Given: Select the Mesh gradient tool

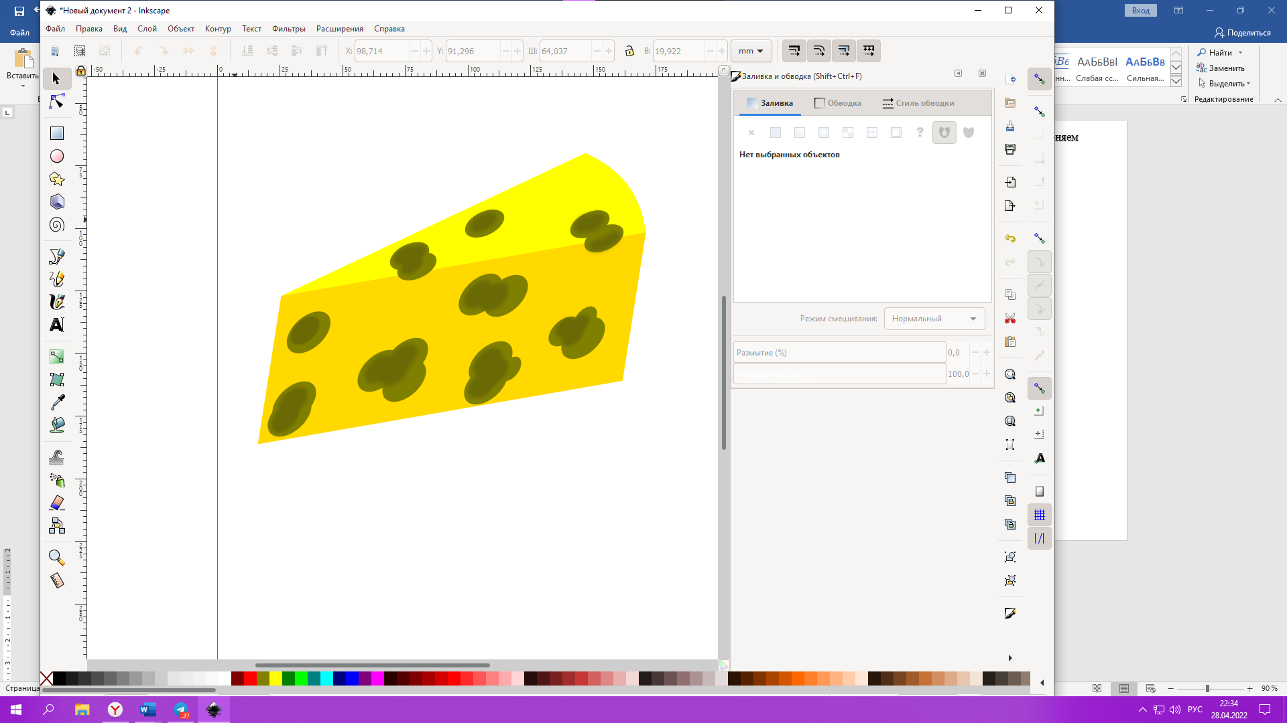Looking at the screenshot, I should pyautogui.click(x=57, y=380).
